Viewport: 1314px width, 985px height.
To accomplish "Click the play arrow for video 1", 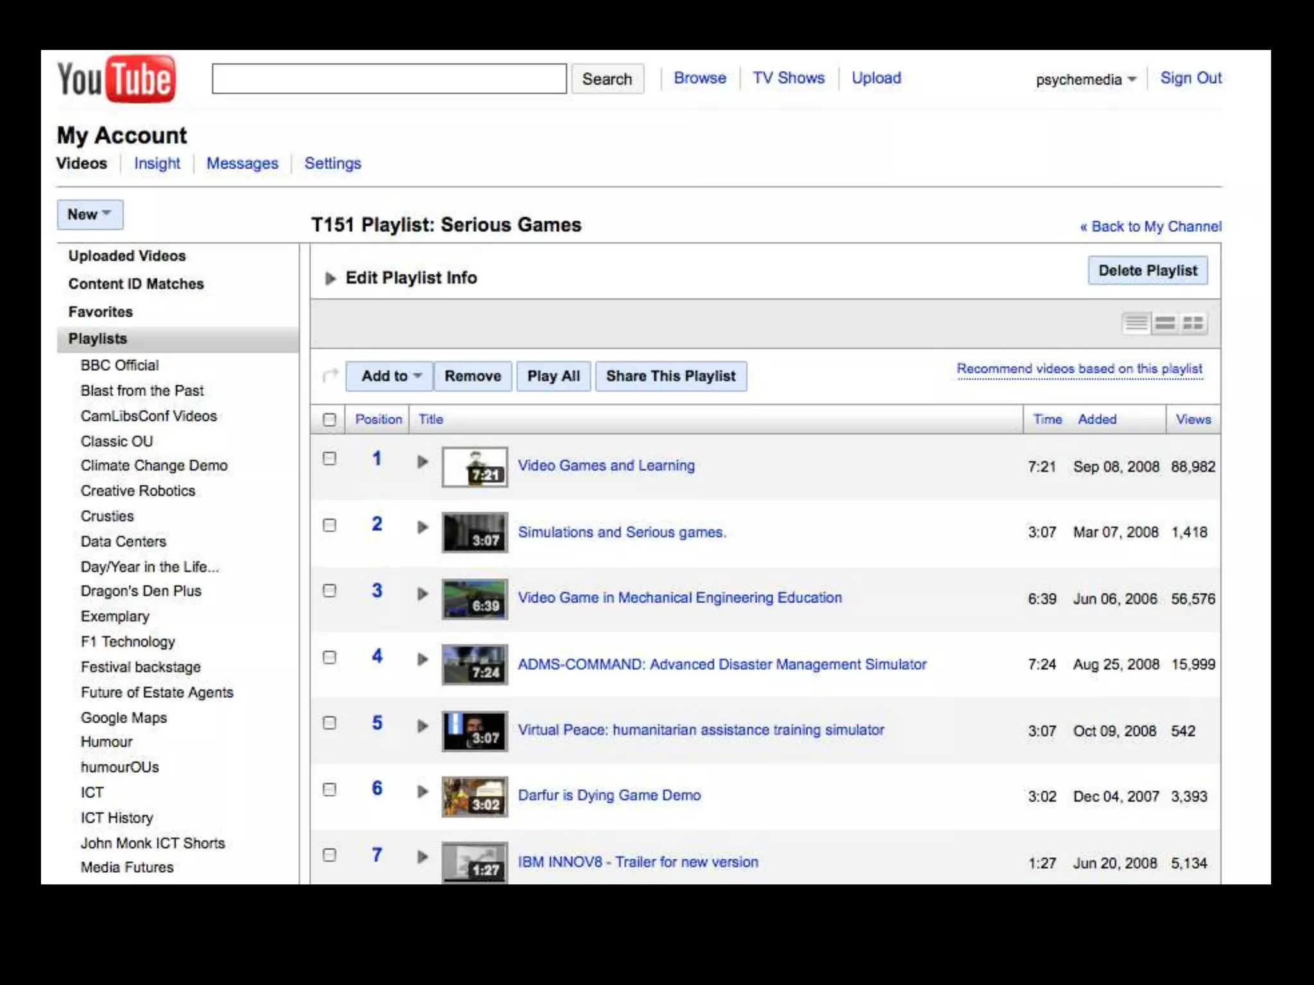I will point(422,462).
